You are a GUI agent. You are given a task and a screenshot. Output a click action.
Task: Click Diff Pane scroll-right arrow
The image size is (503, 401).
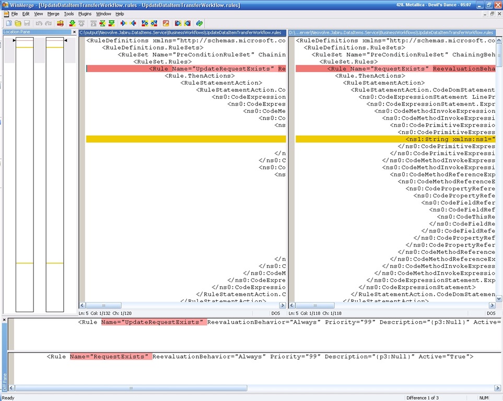click(x=498, y=388)
